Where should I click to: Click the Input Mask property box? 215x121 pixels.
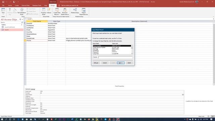tap(111, 95)
